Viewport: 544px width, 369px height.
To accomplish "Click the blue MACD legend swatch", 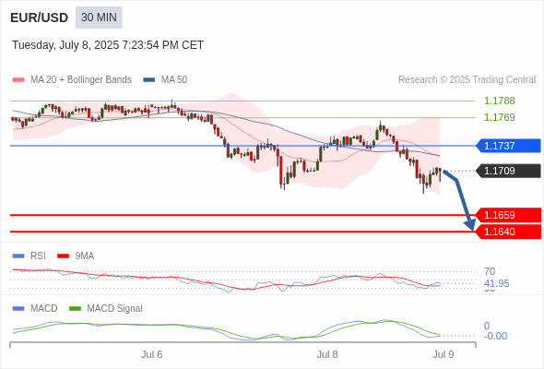I will click(x=18, y=309).
